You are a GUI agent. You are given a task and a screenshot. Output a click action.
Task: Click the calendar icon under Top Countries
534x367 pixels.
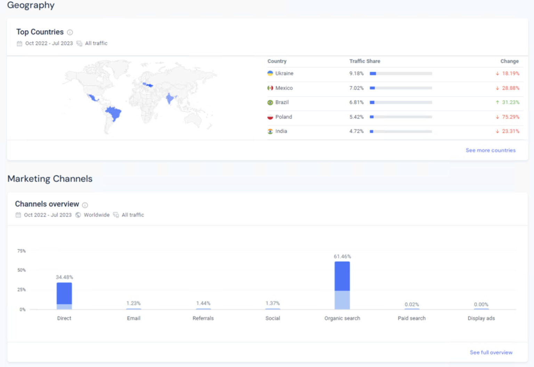coord(19,43)
